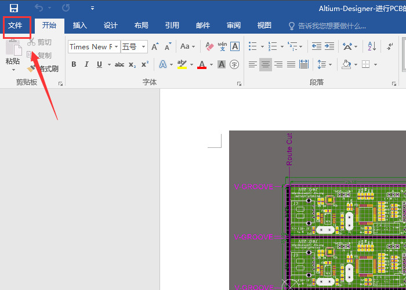Click the Sort A-Z icon
Viewport: 406px width, 290px height.
click(372, 46)
